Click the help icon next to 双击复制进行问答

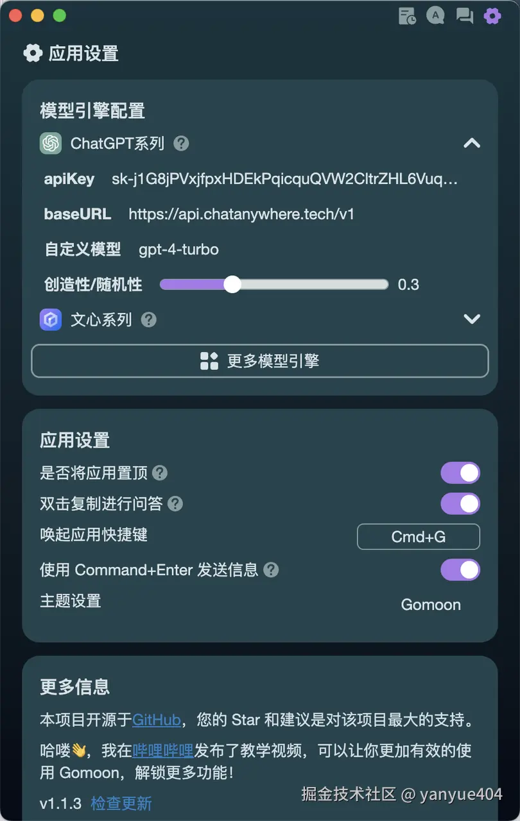(x=175, y=504)
